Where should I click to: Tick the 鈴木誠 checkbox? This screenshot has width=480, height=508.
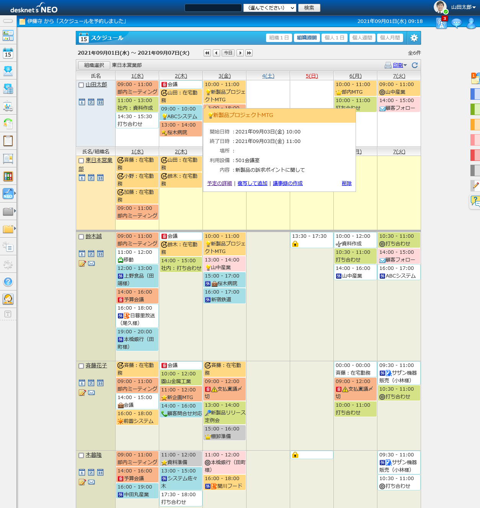point(81,237)
